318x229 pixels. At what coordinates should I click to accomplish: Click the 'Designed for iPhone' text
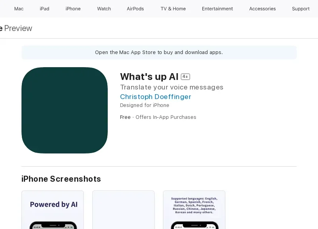(x=145, y=105)
